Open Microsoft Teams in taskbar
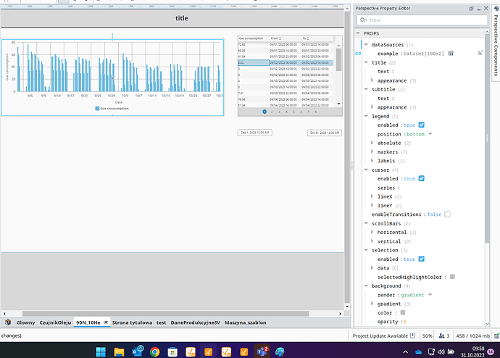 pos(262,351)
